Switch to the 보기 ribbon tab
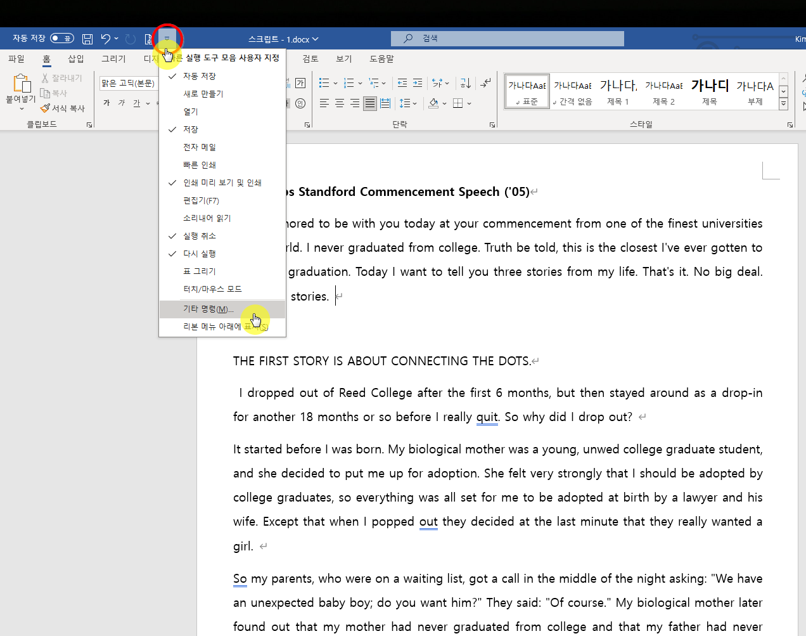This screenshot has height=636, width=806. pos(344,58)
